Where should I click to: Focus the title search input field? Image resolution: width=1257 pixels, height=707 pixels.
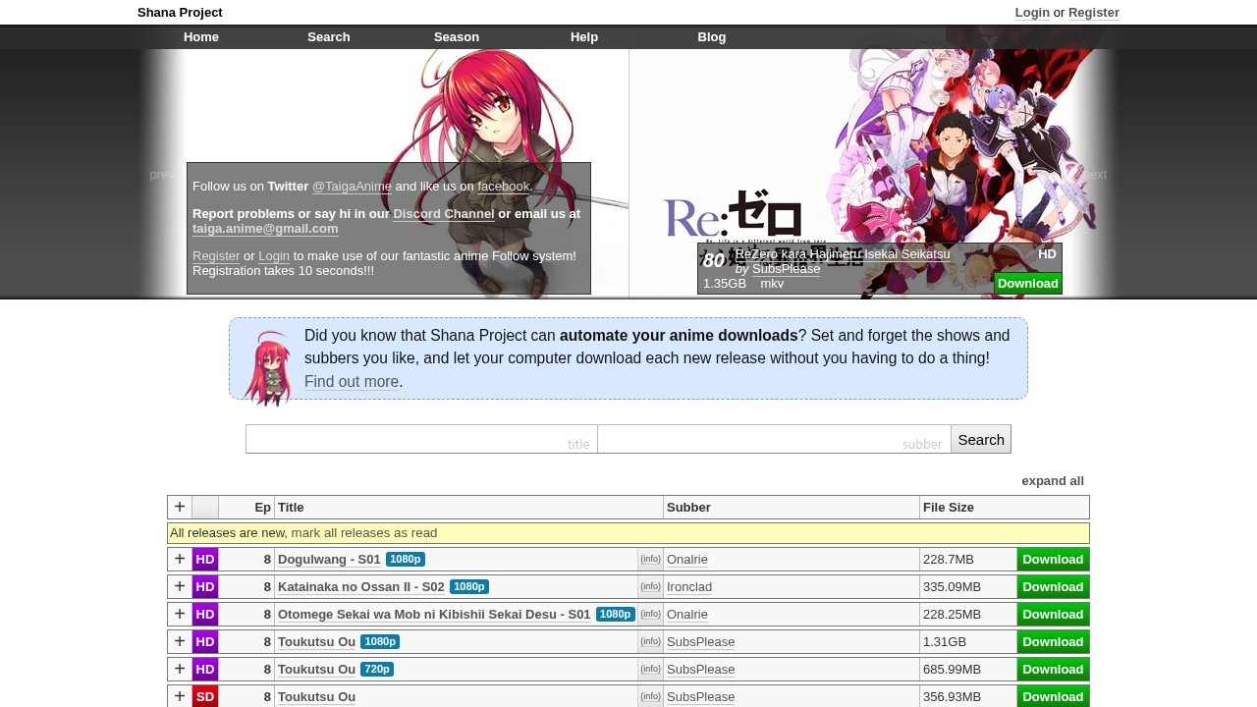(x=421, y=439)
